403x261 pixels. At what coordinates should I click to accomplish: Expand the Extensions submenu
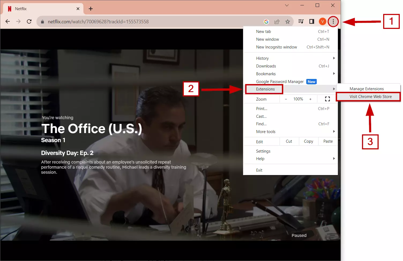(290, 89)
